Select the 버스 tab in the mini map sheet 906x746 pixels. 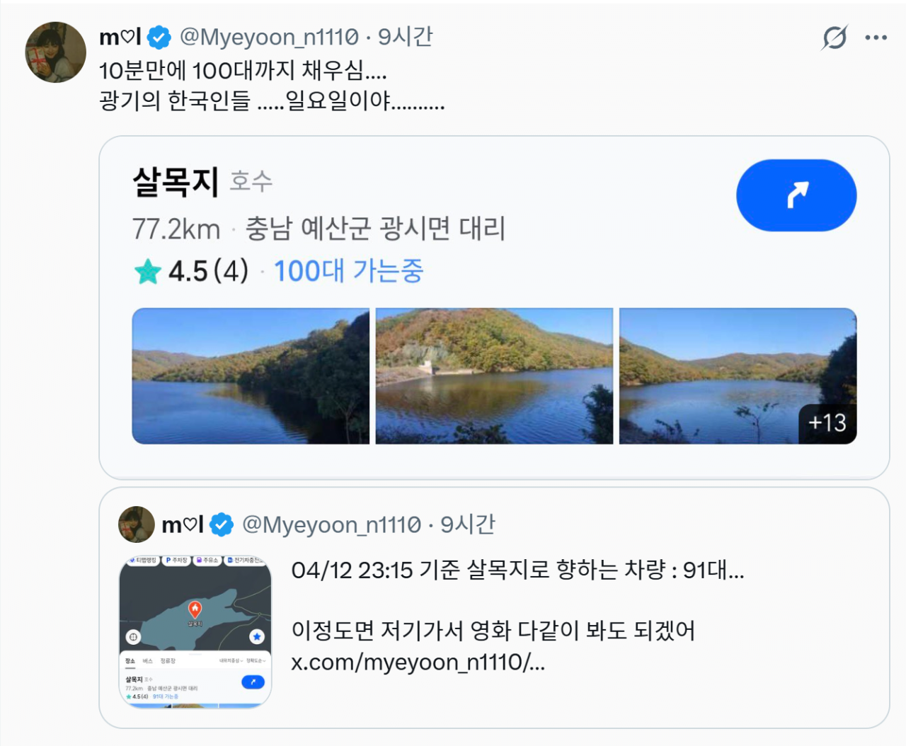click(x=147, y=661)
